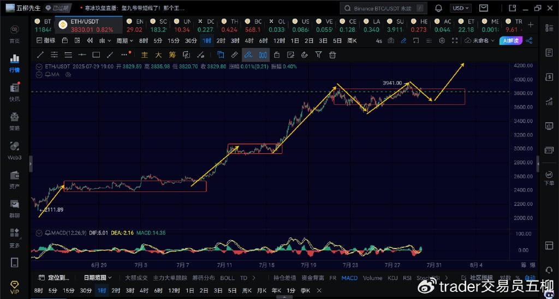This screenshot has width=559, height=299.
Task: Open the notification bell in title bar
Action: click(438, 8)
